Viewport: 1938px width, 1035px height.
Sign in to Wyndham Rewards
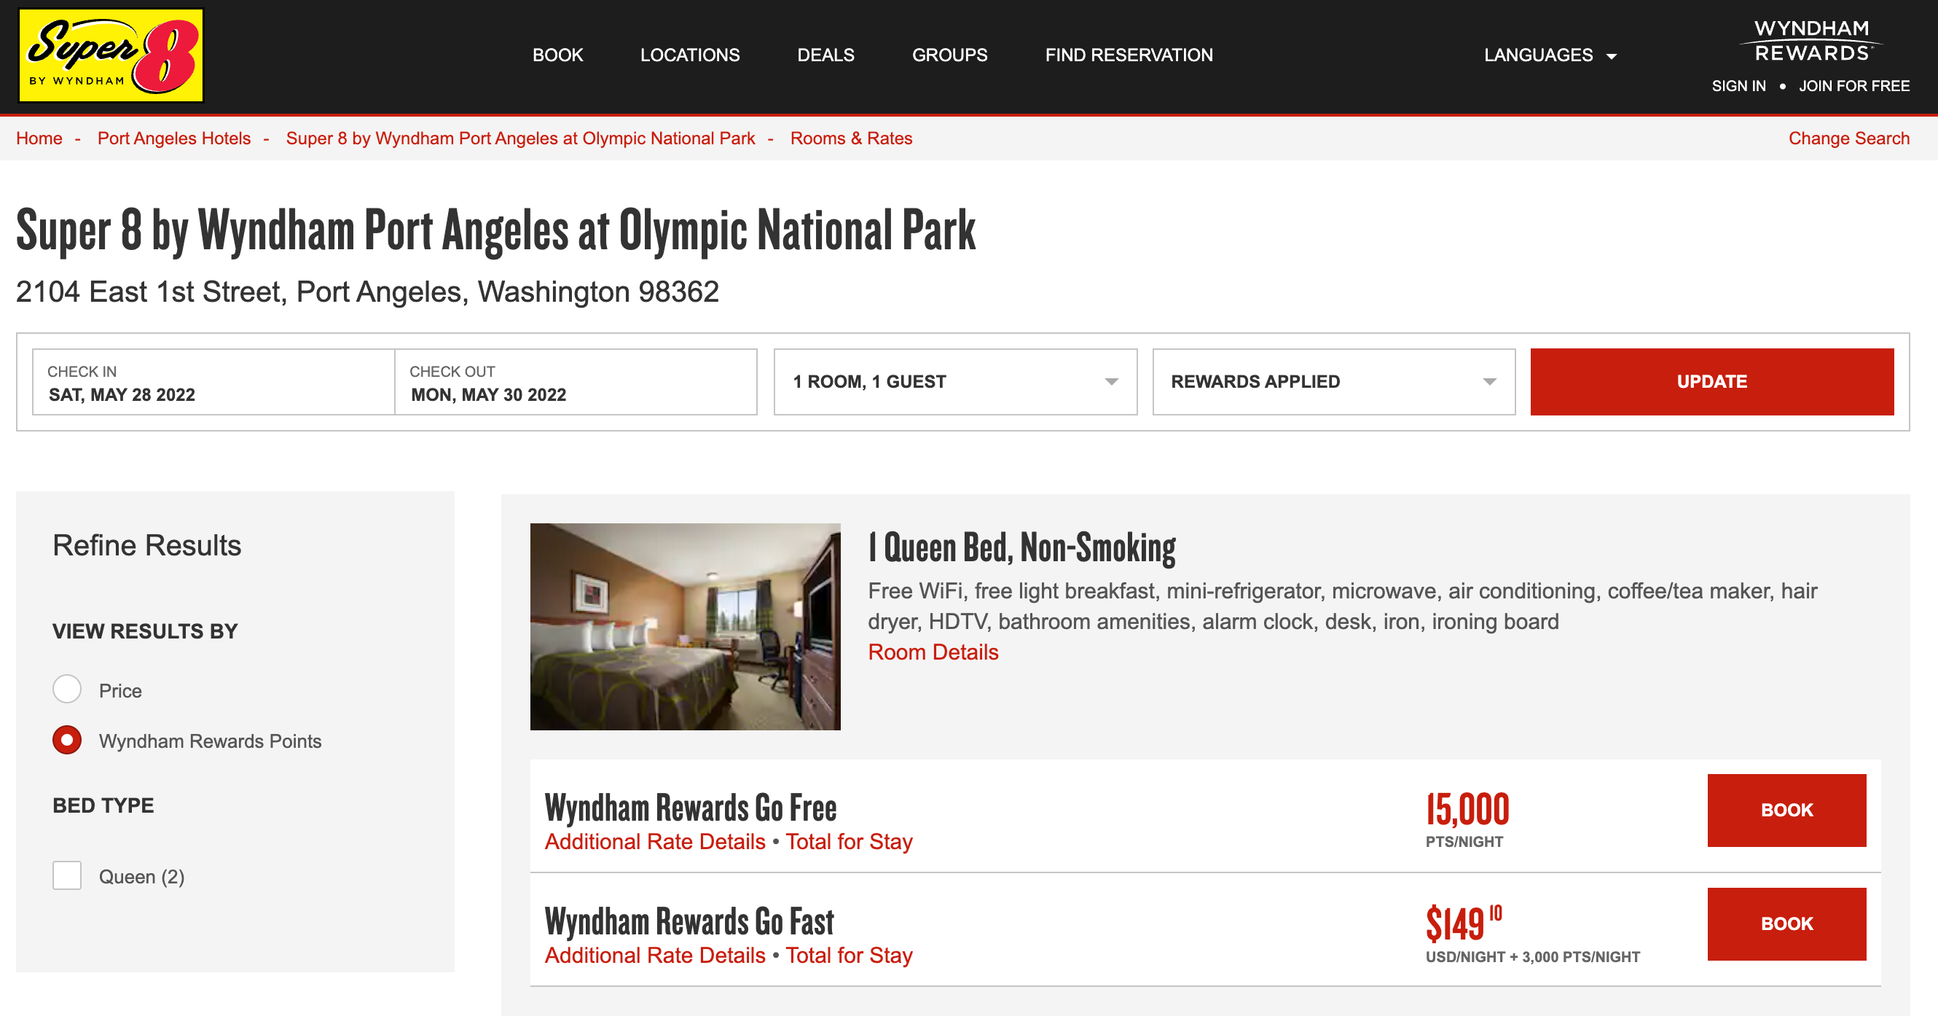pos(1738,86)
